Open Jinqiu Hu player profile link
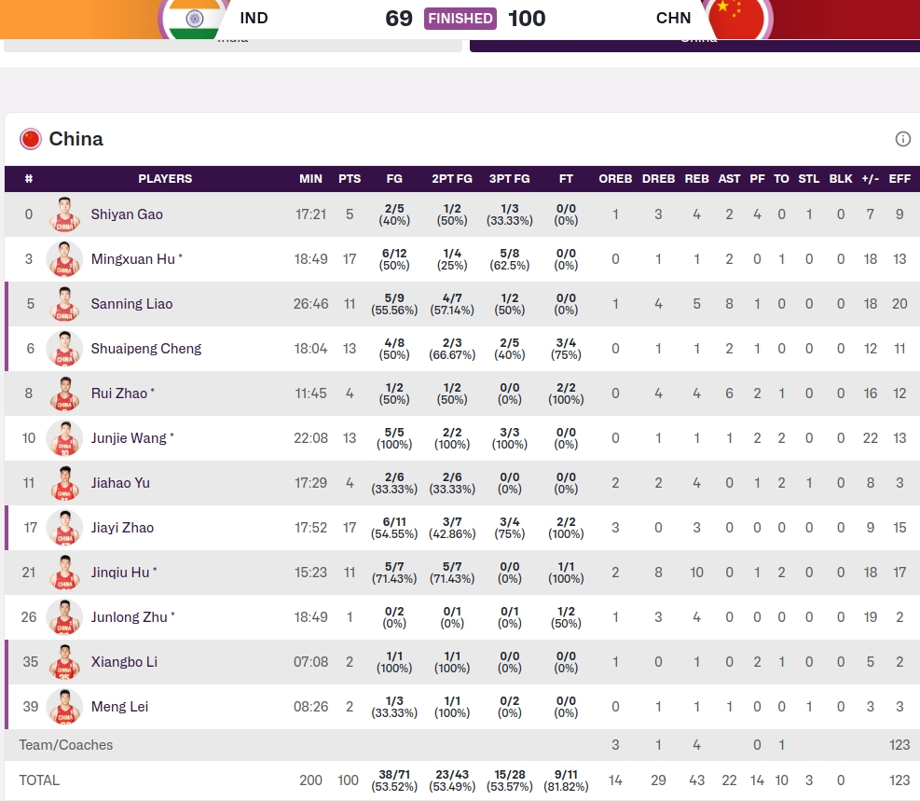 pyautogui.click(x=120, y=573)
